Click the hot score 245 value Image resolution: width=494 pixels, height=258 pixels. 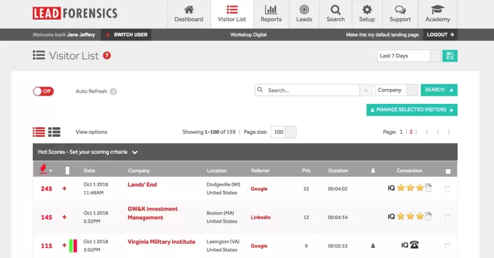coord(46,189)
